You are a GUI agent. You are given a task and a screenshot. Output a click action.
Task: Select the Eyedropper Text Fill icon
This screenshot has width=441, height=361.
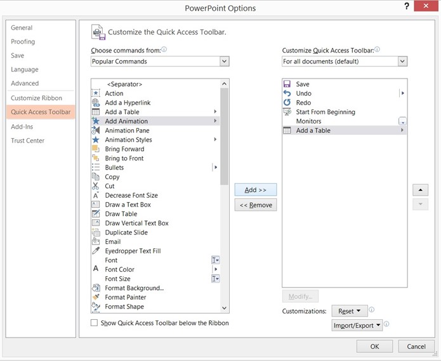96,251
